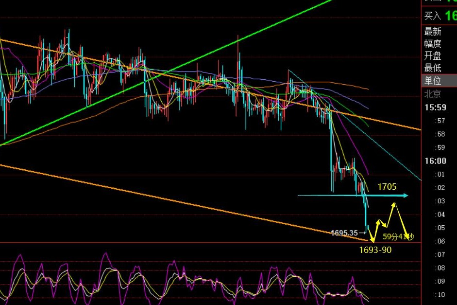Click the 1705 resistance price annotation

pos(387,186)
